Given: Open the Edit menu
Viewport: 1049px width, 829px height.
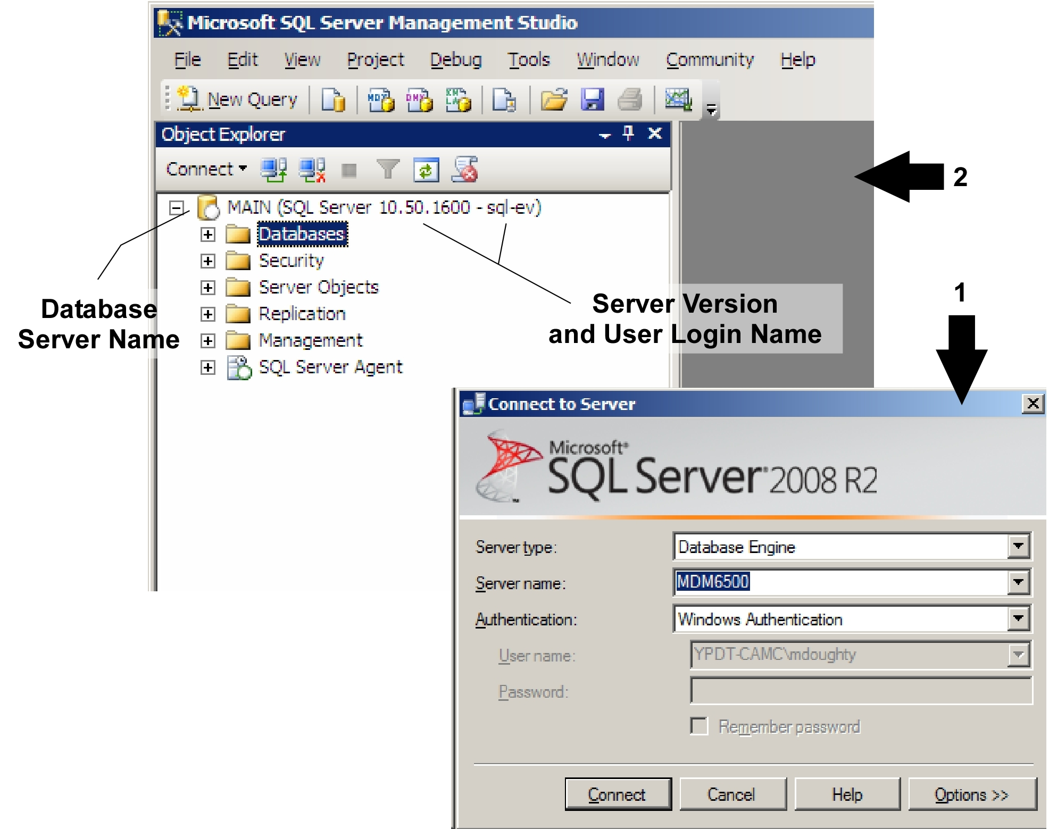Looking at the screenshot, I should (x=243, y=60).
